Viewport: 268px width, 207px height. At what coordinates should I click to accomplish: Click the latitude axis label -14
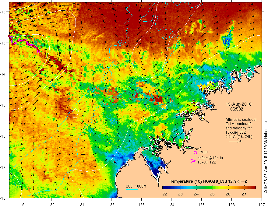tap(3, 74)
